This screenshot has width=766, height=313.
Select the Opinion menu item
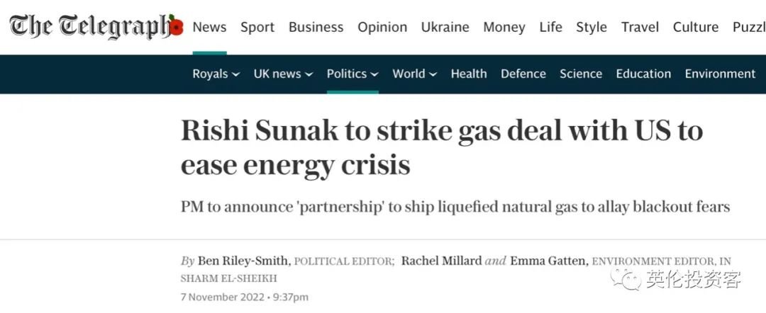382,28
